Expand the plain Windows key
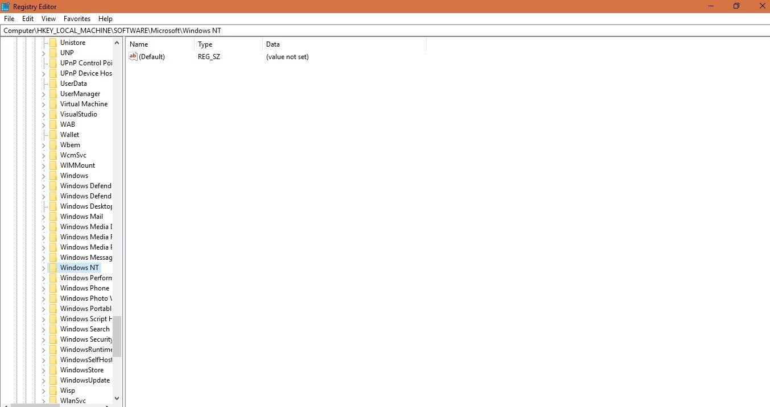Image resolution: width=770 pixels, height=407 pixels. click(43, 176)
